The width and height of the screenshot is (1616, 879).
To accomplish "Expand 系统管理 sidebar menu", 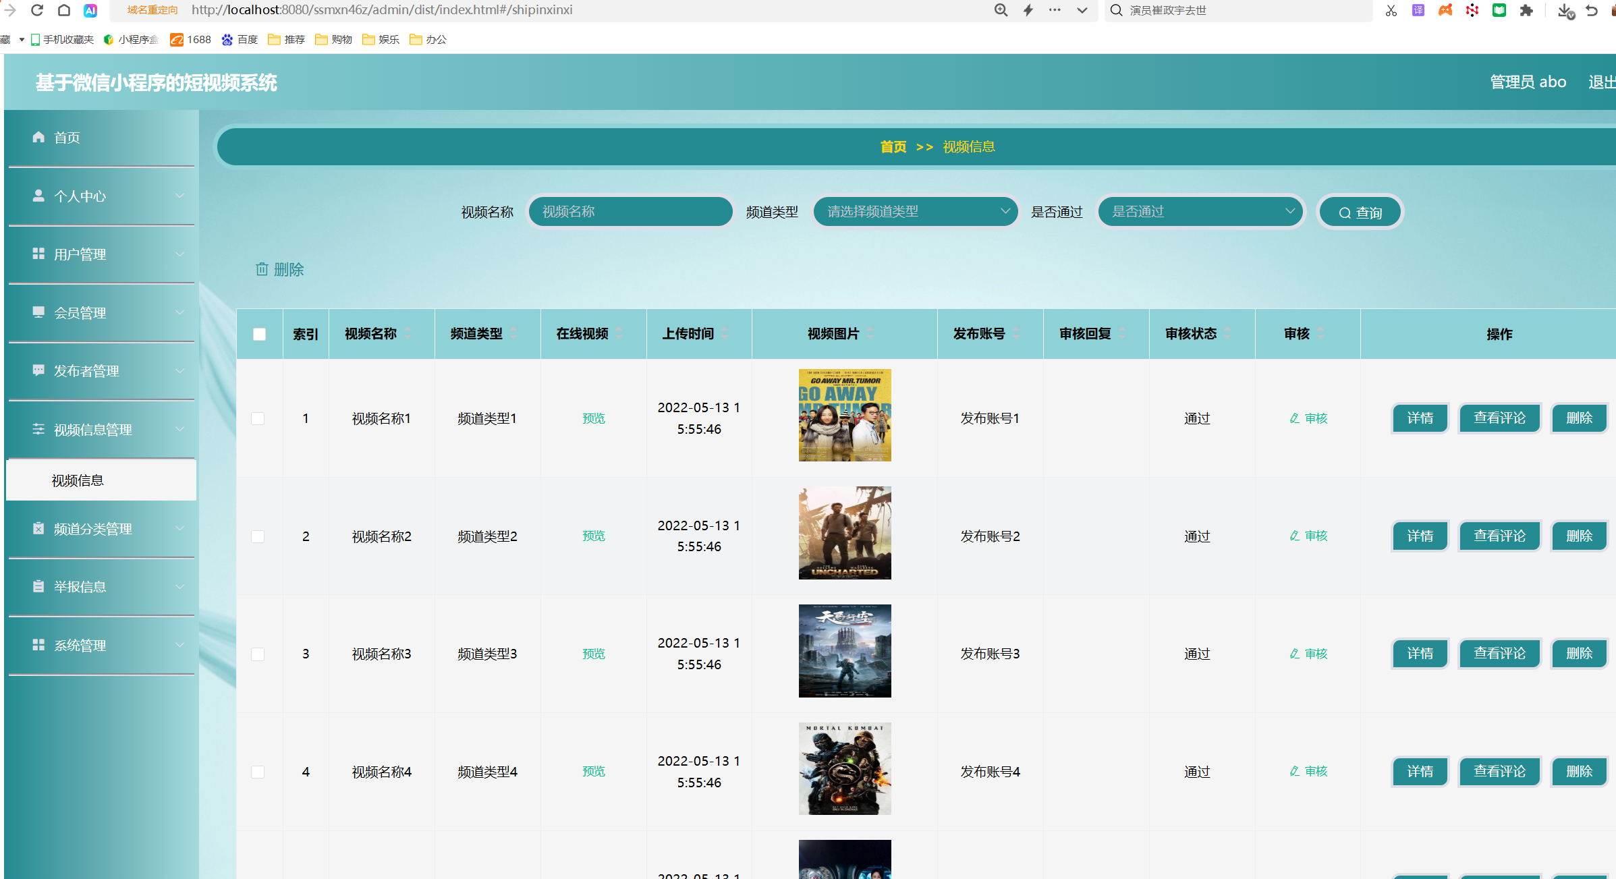I will pos(101,646).
